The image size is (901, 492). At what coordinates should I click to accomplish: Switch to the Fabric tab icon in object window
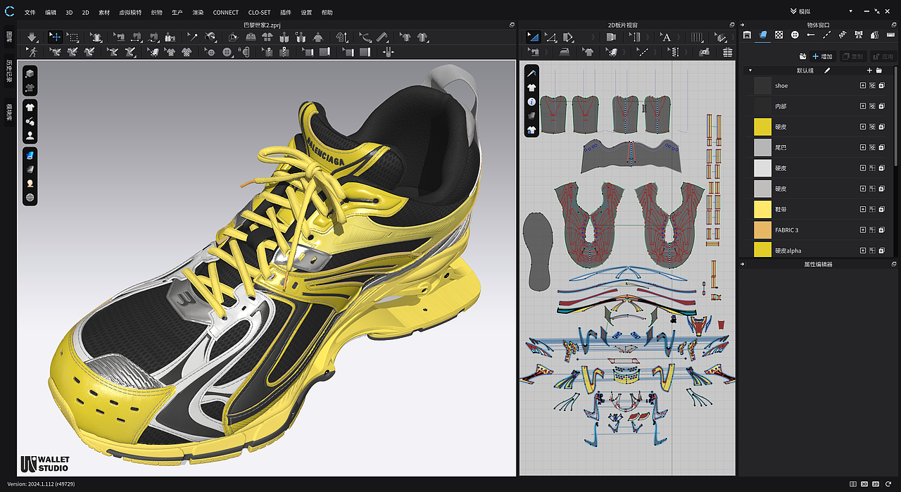point(763,34)
